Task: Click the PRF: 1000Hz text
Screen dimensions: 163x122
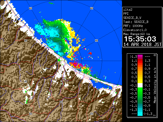Action: click(133, 26)
